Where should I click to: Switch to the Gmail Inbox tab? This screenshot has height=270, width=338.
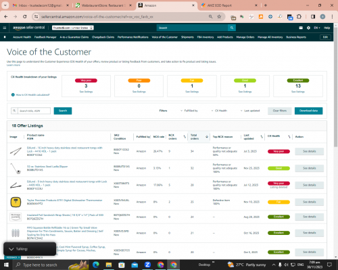(41, 5)
